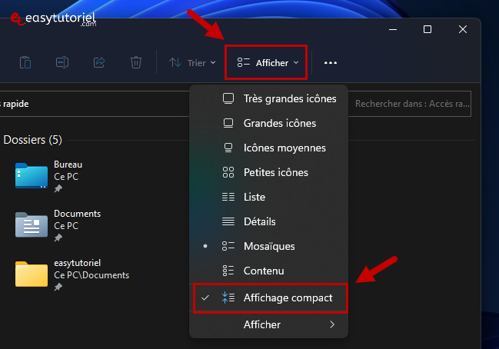499x349 pixels.
Task: Click the Ce PC\Documents path text
Action: tap(91, 275)
